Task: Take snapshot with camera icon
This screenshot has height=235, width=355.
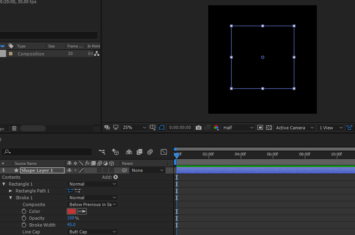Action: click(198, 128)
